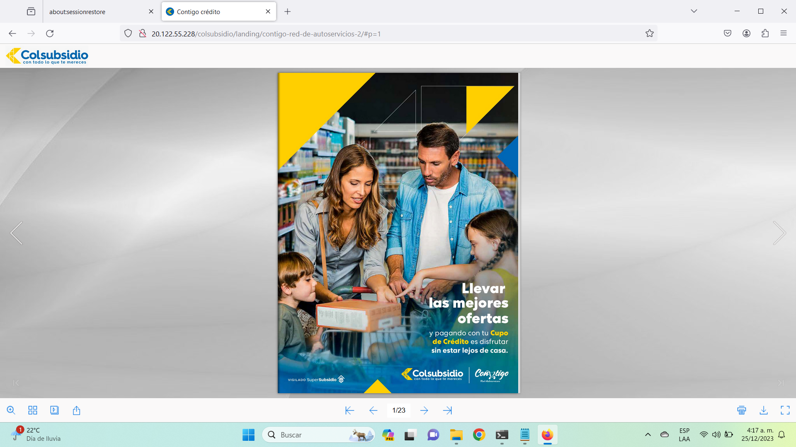Jump to the last page using the toolbar arrow
The height and width of the screenshot is (447, 796).
pyautogui.click(x=447, y=410)
